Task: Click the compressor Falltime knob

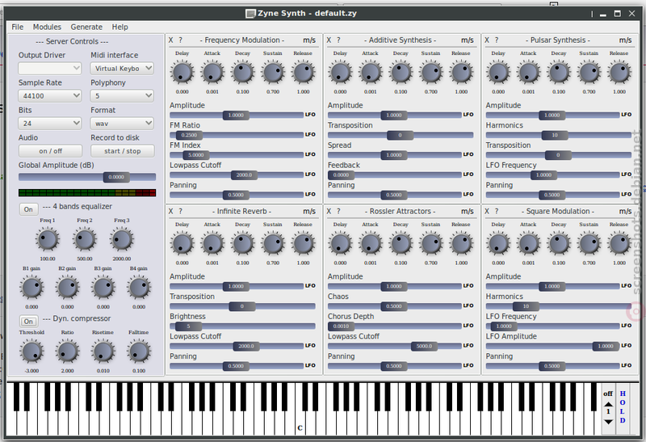Action: [139, 351]
